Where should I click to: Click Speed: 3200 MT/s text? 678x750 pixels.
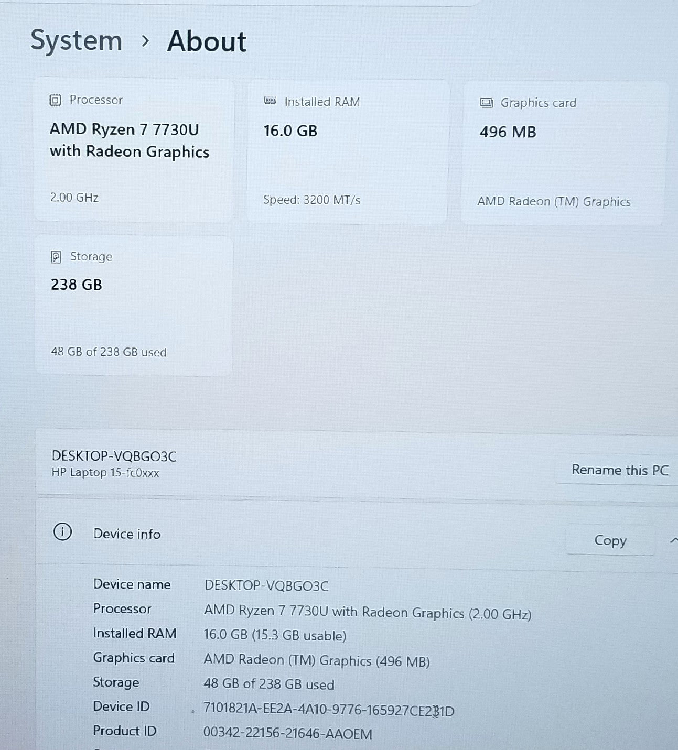311,200
